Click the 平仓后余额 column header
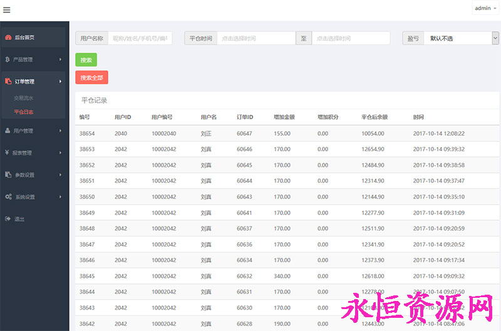The height and width of the screenshot is (331, 501). click(374, 117)
